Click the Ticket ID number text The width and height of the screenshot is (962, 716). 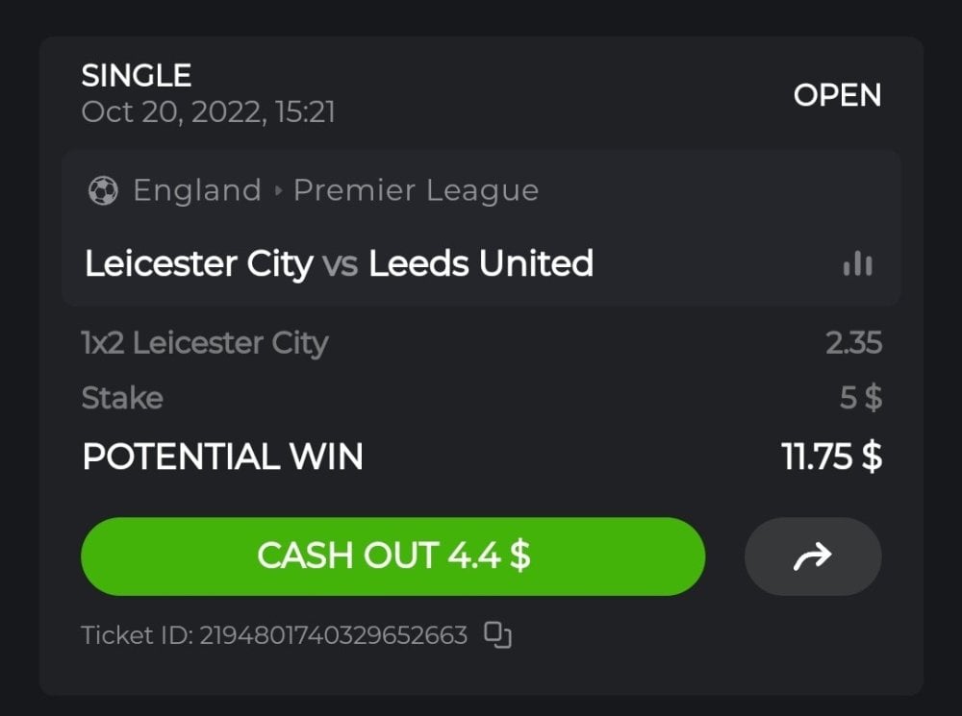[x=274, y=635]
